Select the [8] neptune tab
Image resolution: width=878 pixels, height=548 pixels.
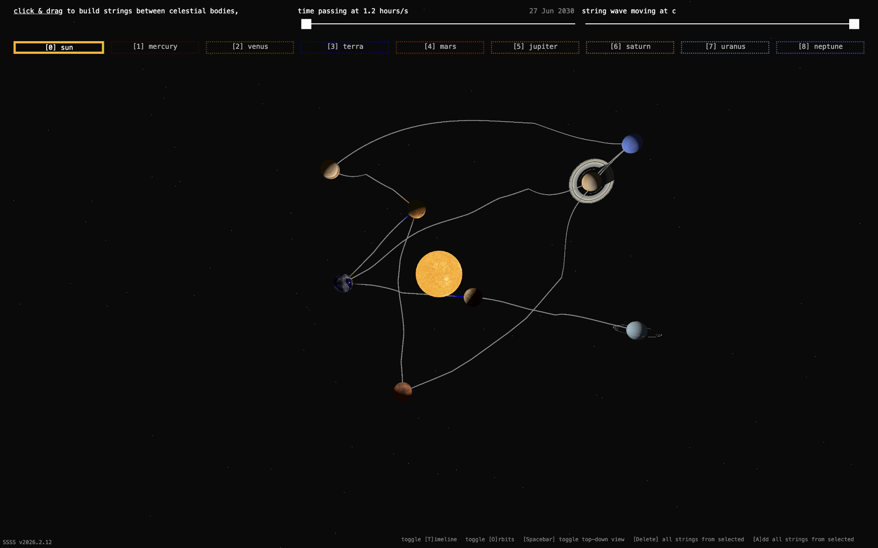[x=820, y=47]
